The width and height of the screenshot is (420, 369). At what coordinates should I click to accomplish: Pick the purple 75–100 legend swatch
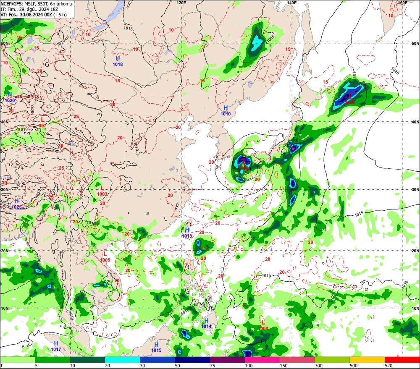227,360
